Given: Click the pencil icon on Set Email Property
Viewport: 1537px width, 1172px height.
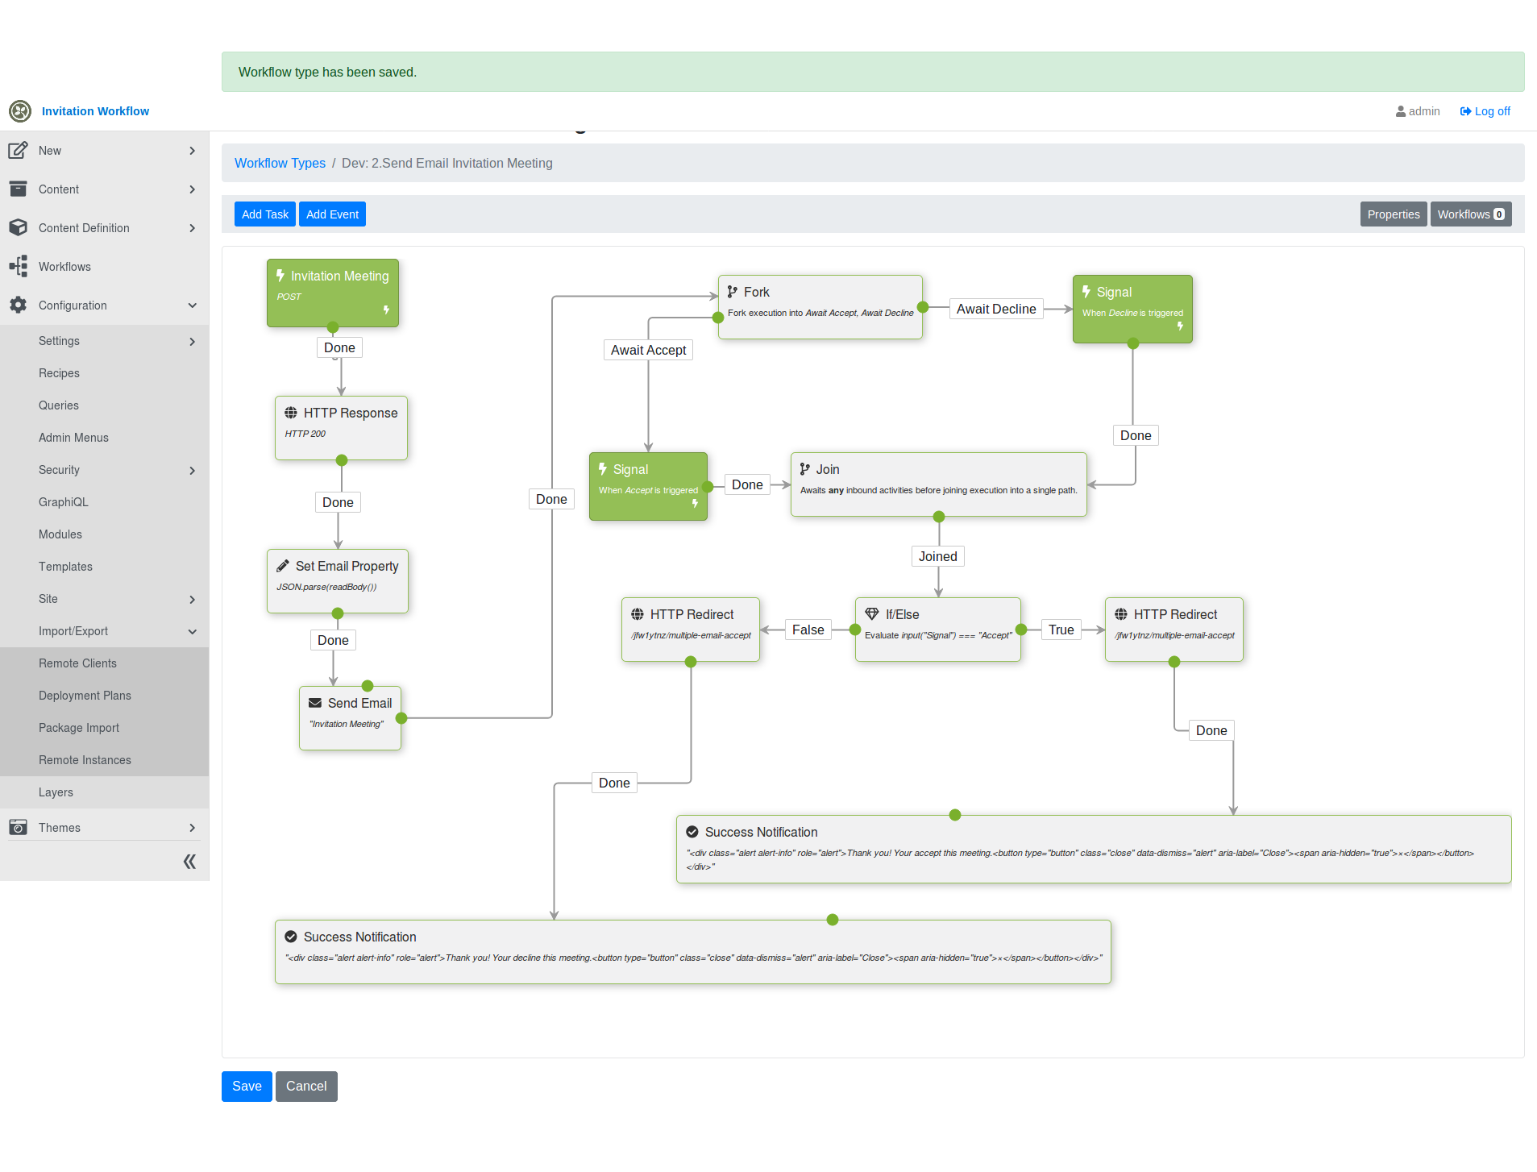Looking at the screenshot, I should (282, 565).
